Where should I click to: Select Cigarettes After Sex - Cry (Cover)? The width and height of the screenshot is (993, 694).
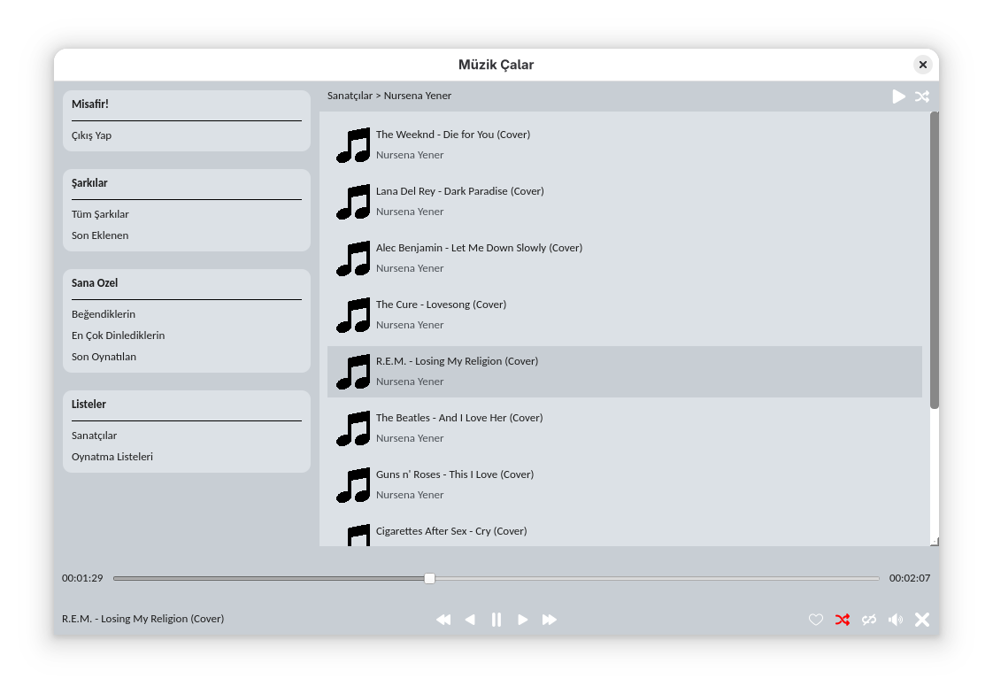pos(625,531)
